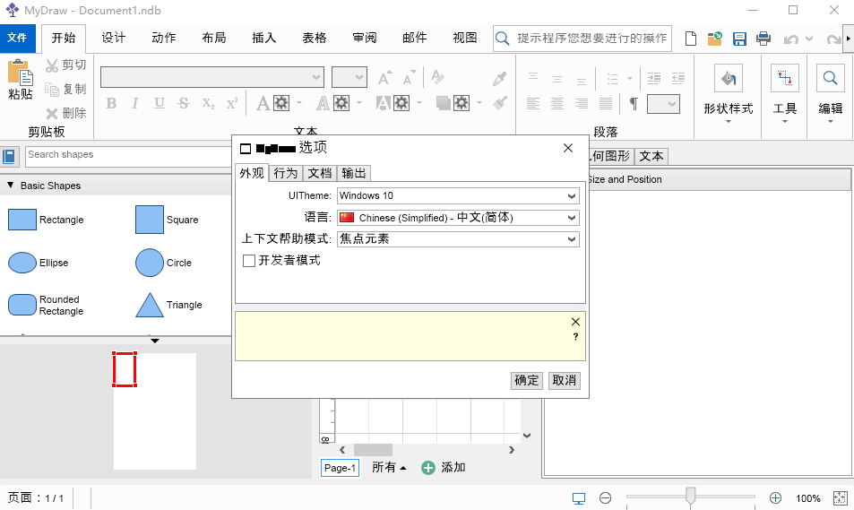Open the 设计 ribbon tab
This screenshot has height=510, width=854.
pos(114,38)
